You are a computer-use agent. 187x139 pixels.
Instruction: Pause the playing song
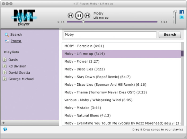pos(79,15)
